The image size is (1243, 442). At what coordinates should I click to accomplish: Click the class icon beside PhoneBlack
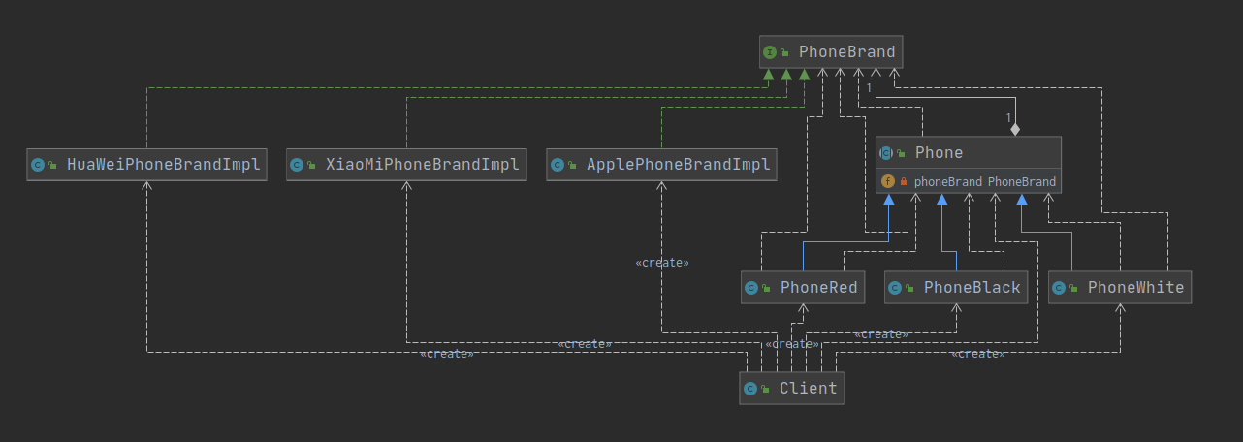(x=895, y=288)
